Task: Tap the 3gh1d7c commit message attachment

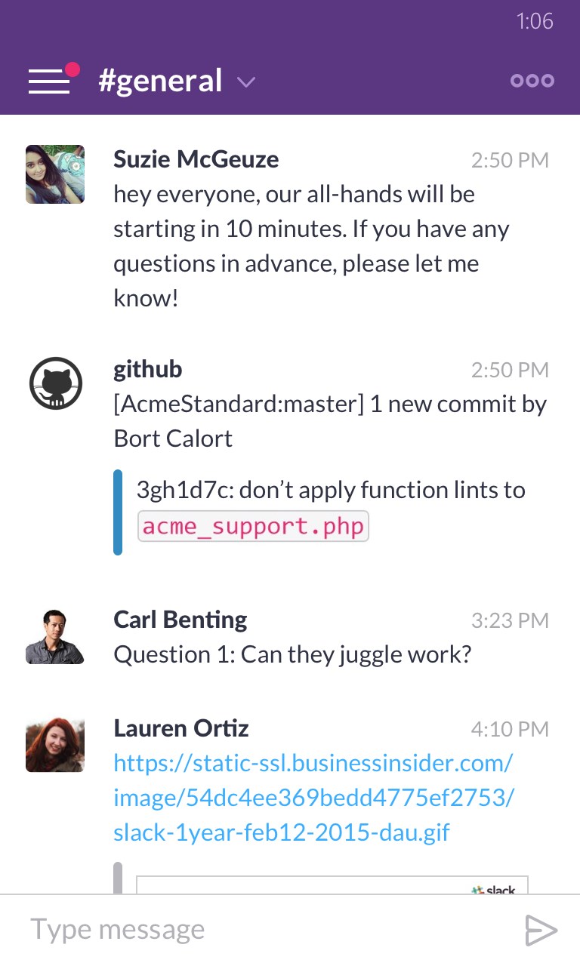Action: pos(330,491)
